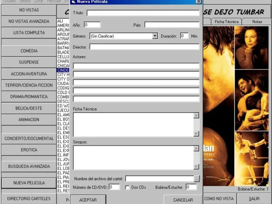Click the CANCELAR button
Screen dimensions: 272x204
[183, 200]
